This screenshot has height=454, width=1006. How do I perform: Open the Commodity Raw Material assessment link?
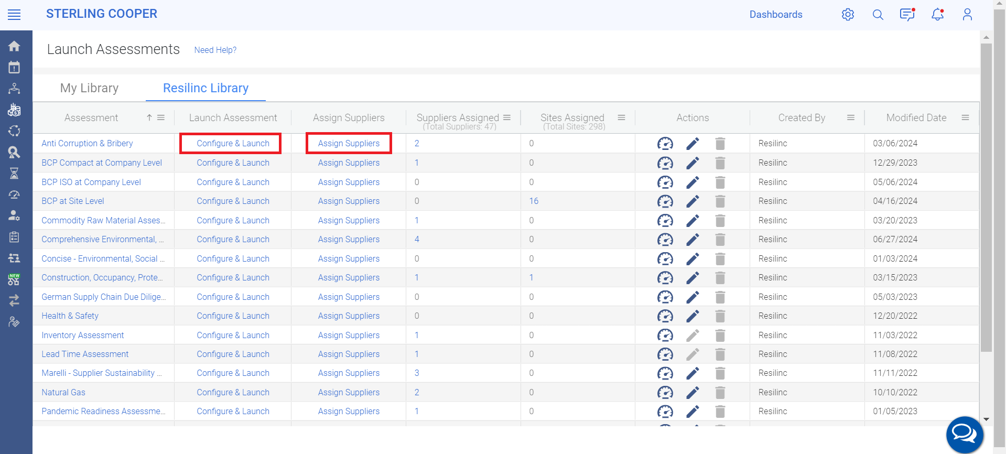click(103, 220)
